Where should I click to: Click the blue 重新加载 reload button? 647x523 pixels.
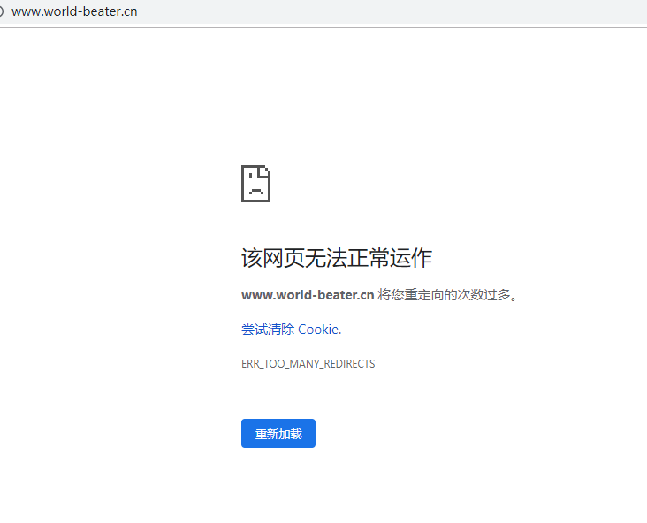point(278,433)
